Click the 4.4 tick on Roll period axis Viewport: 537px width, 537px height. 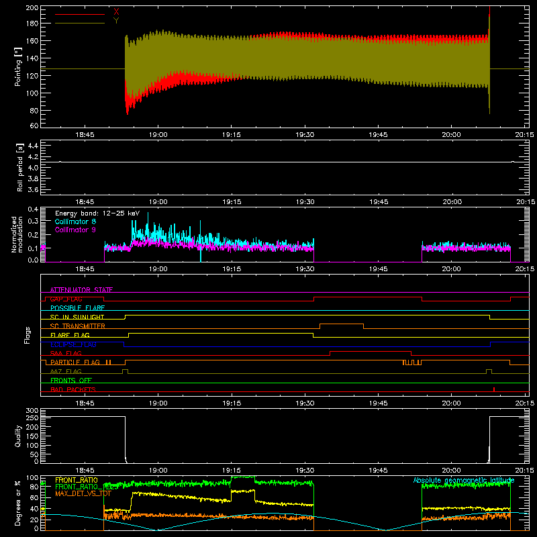(x=33, y=146)
